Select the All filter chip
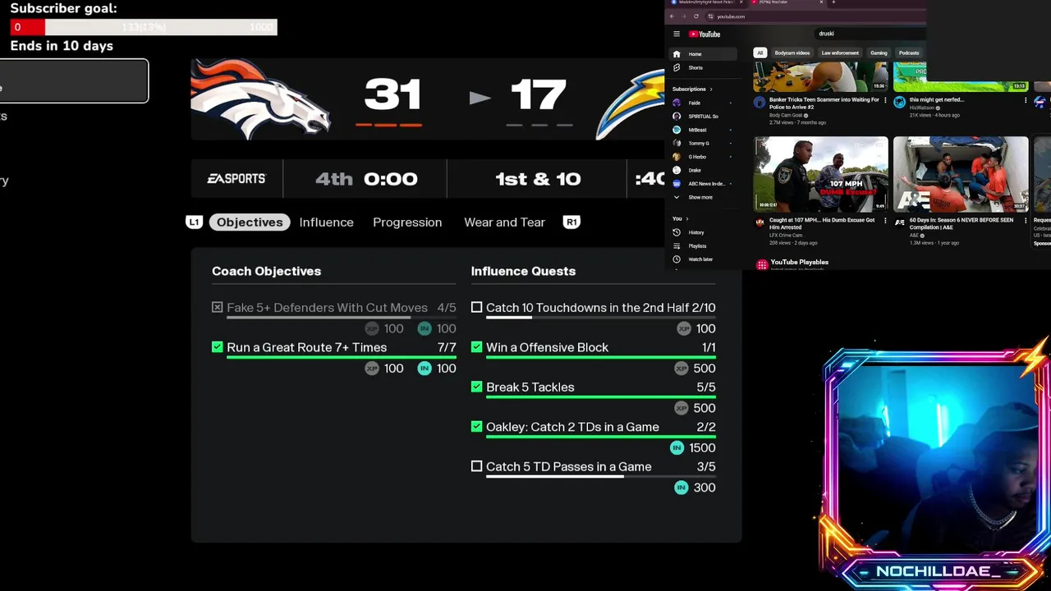 tap(760, 53)
